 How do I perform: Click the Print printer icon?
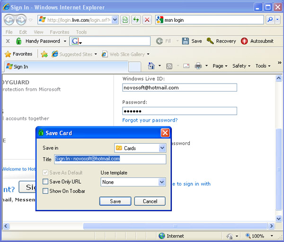pyautogui.click(x=198, y=65)
